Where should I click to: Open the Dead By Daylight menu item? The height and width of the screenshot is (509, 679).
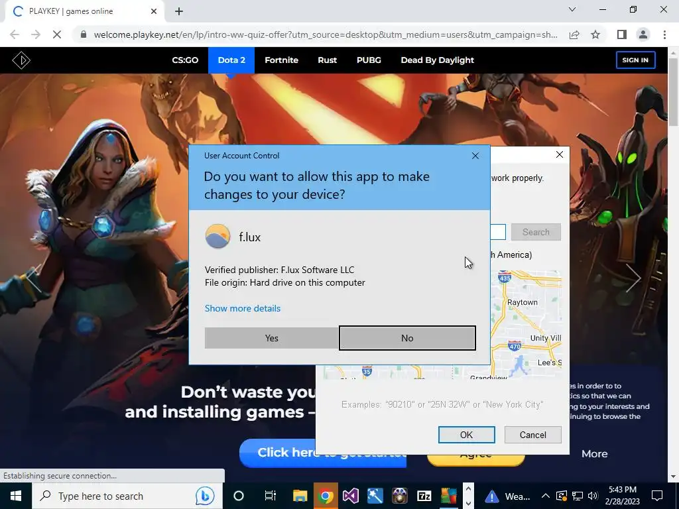[438, 60]
